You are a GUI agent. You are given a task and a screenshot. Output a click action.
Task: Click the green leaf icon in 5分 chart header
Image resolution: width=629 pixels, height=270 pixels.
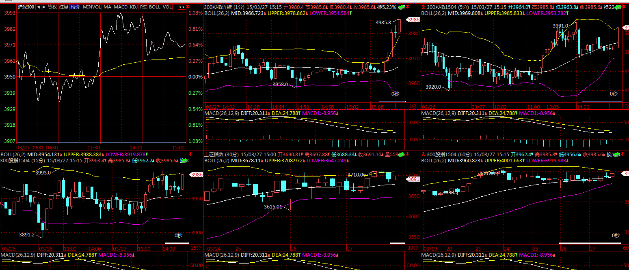pyautogui.click(x=618, y=7)
